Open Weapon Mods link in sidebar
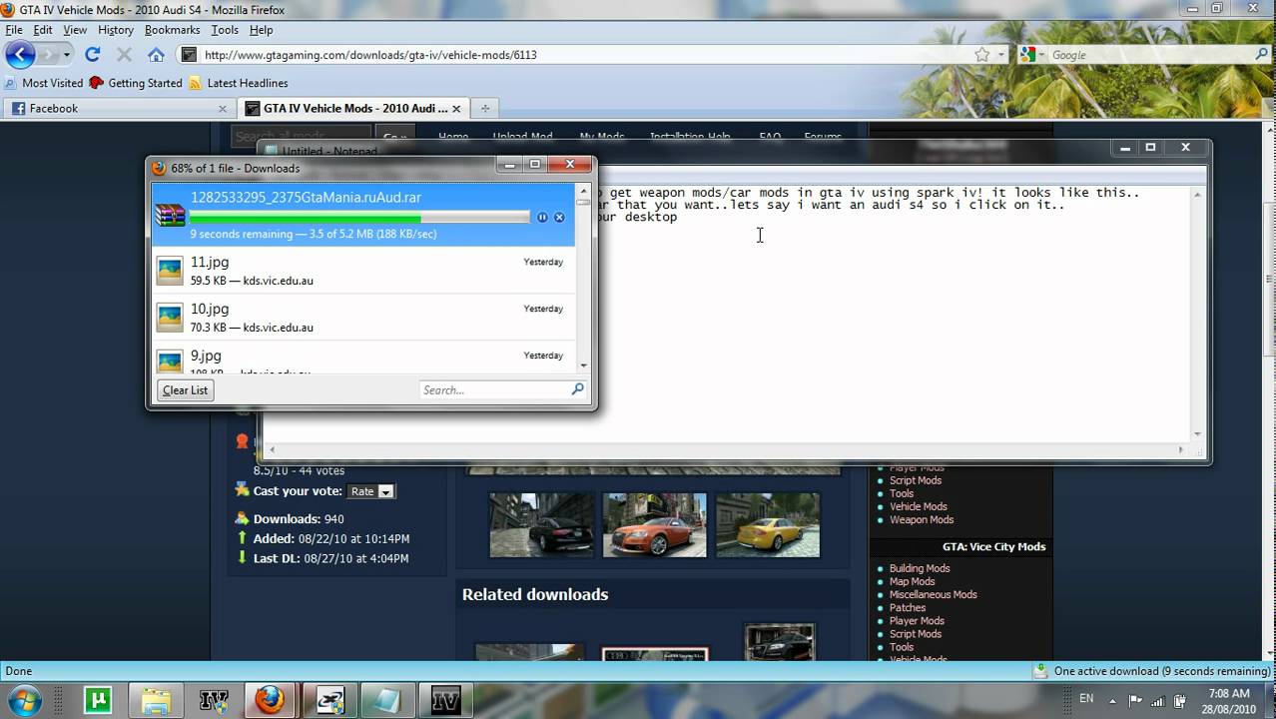1276x719 pixels. (922, 519)
